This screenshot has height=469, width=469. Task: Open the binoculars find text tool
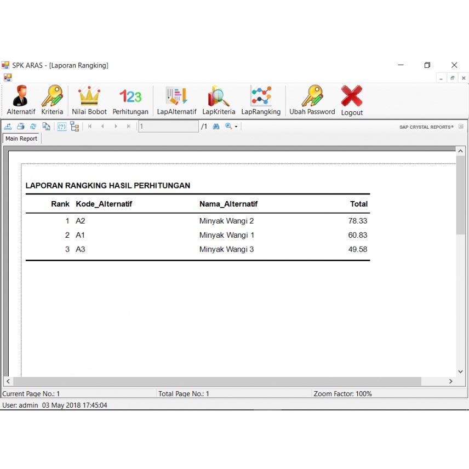point(216,127)
